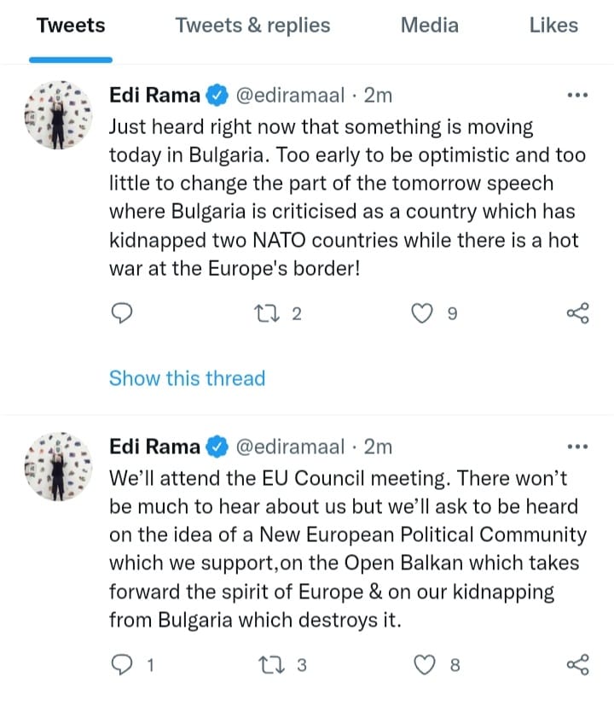Share the first Edi Rama tweet
The height and width of the screenshot is (712, 614).
(577, 314)
